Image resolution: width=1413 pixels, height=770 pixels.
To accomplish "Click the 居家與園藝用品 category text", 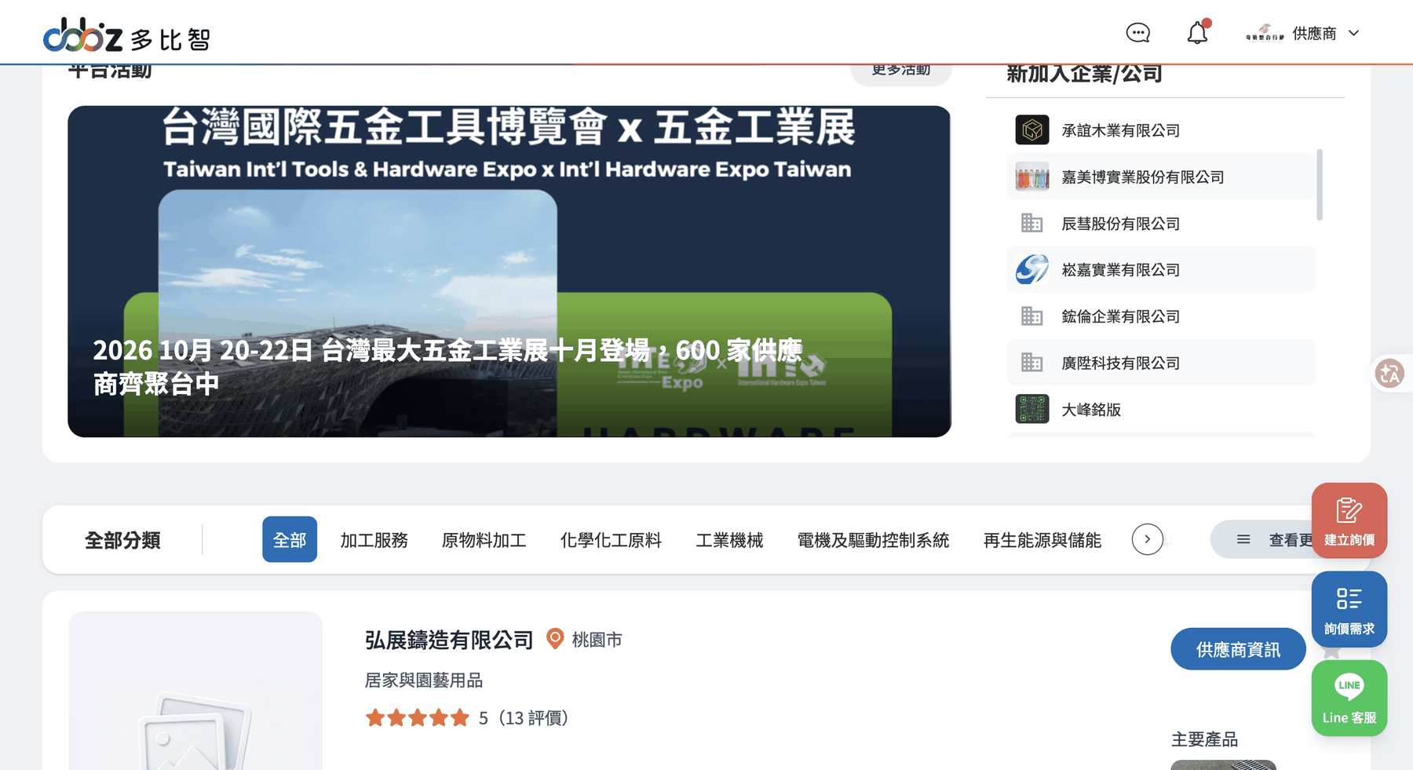I will (x=424, y=681).
